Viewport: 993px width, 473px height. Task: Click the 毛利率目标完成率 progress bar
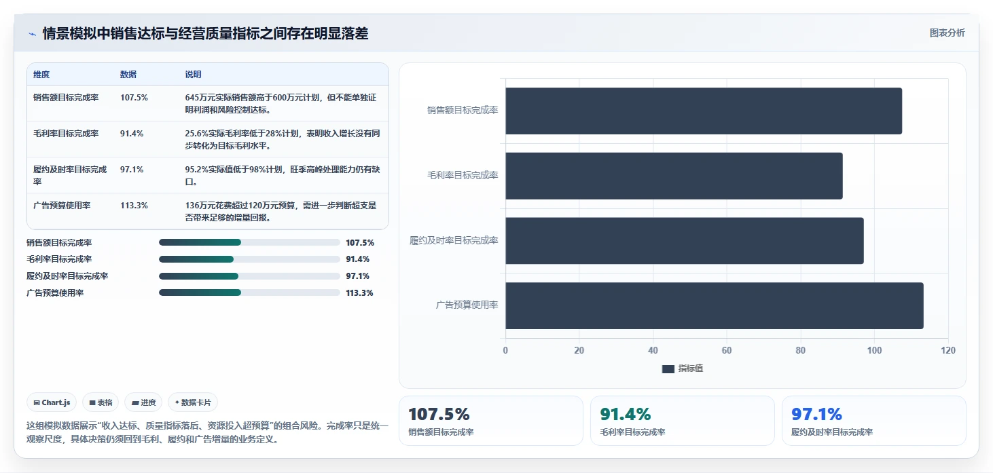249,259
